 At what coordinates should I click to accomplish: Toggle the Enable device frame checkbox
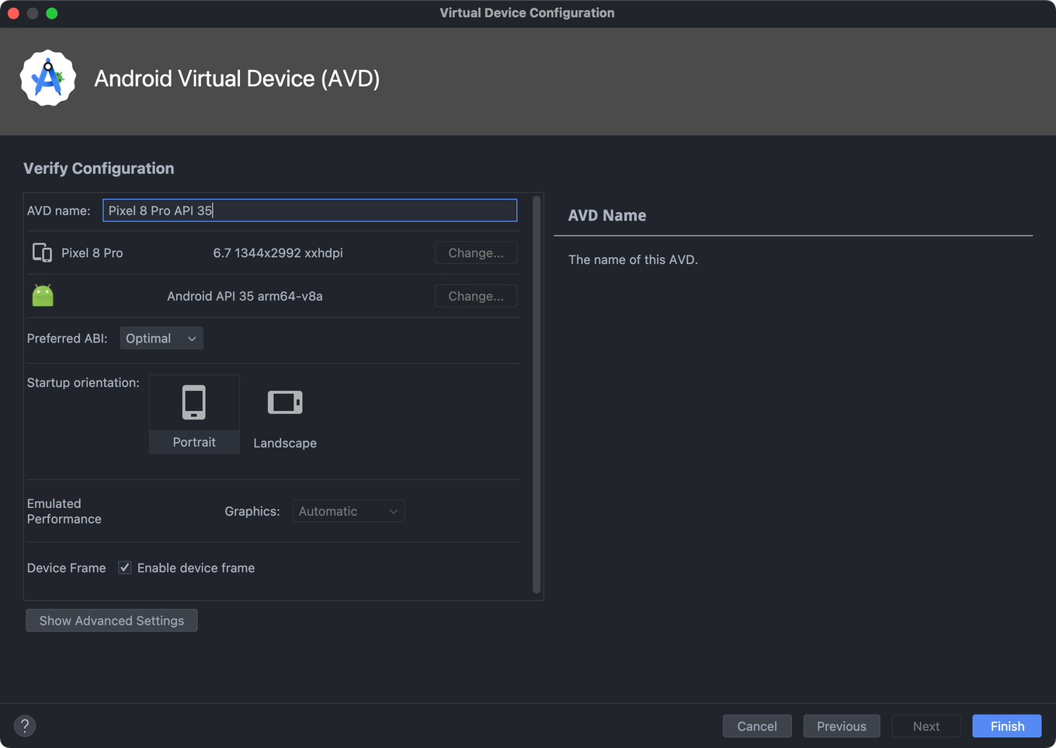point(124,568)
